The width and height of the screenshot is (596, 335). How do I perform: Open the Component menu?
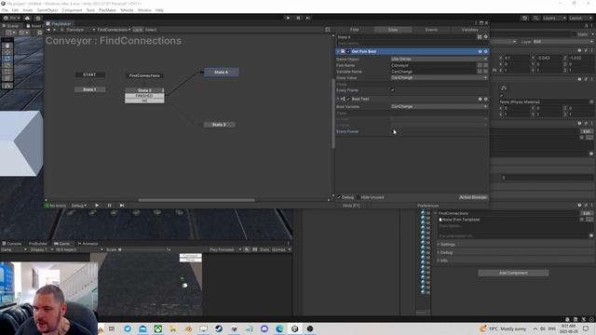[x=72, y=10]
